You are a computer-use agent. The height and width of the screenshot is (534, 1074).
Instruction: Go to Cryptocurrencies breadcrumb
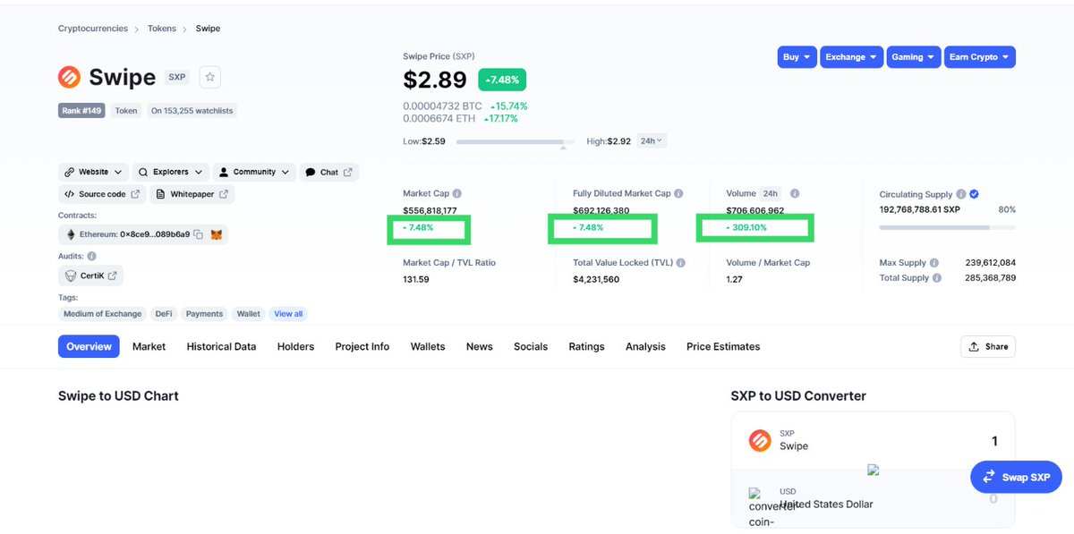93,29
